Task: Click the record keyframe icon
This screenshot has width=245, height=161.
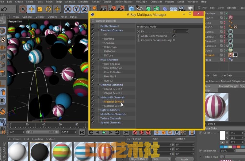Action: (x=135, y=133)
